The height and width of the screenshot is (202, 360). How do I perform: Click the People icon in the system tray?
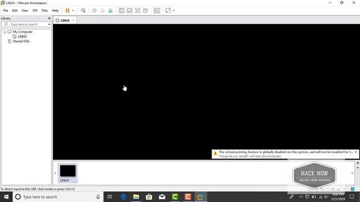pos(291,197)
